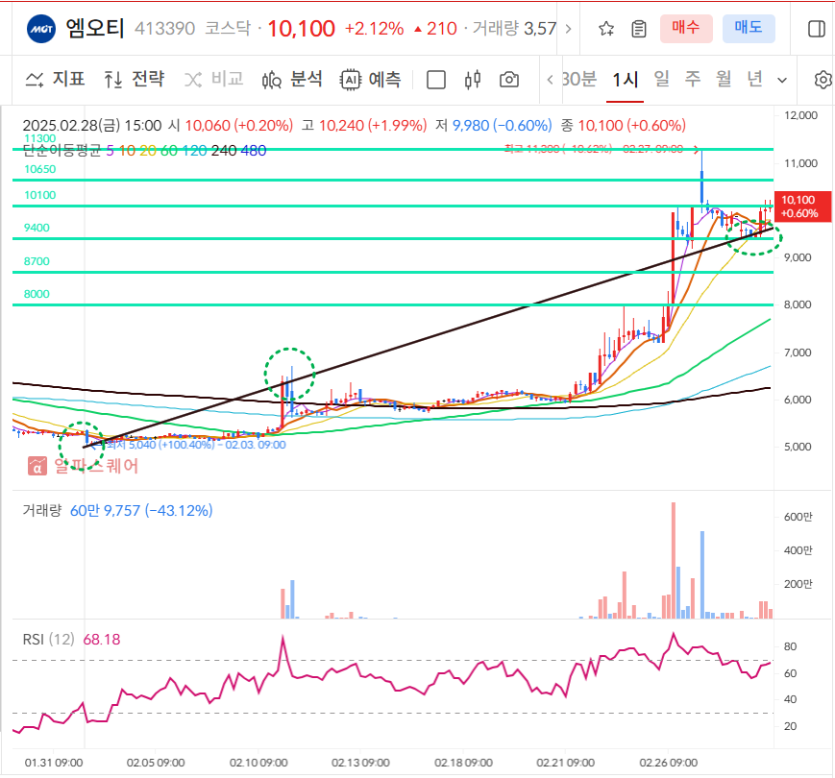Capture chart with the camera icon
This screenshot has width=835, height=778.
pyautogui.click(x=509, y=80)
